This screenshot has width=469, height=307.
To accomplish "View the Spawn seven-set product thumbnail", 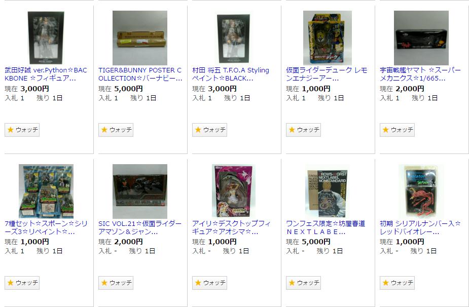I will [x=46, y=191].
